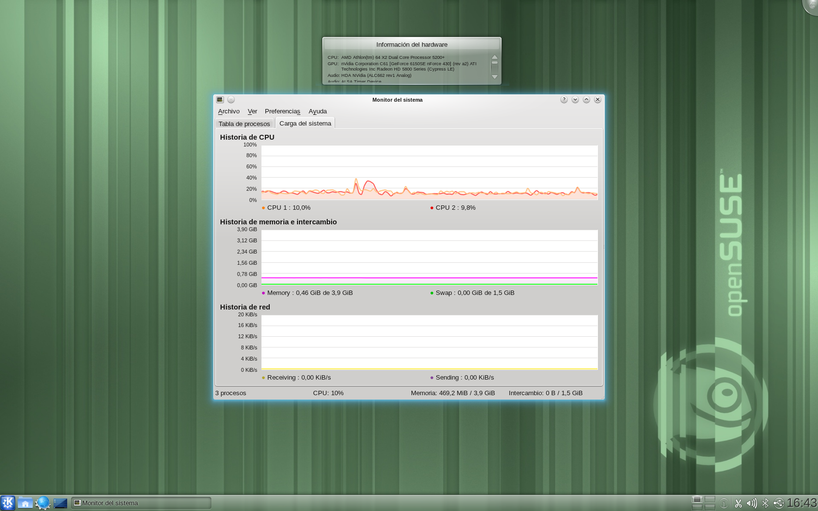Open the USB device notifier icon
Screen dimensions: 818x511
[x=779, y=503]
